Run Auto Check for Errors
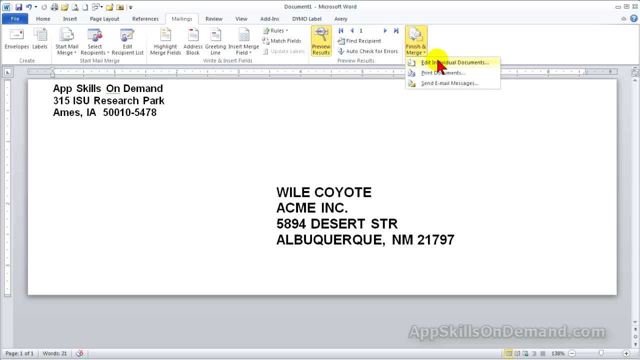The height and width of the screenshot is (360, 640). (x=368, y=51)
